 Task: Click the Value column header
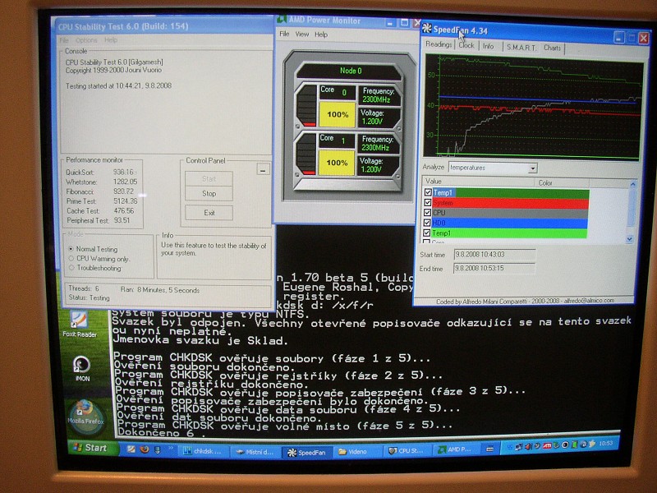coord(478,182)
